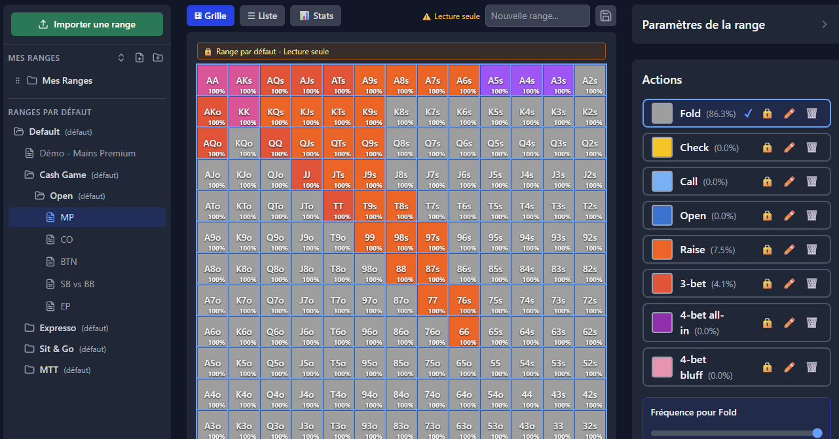Toggle the lock icon on the Fold action

pos(767,113)
